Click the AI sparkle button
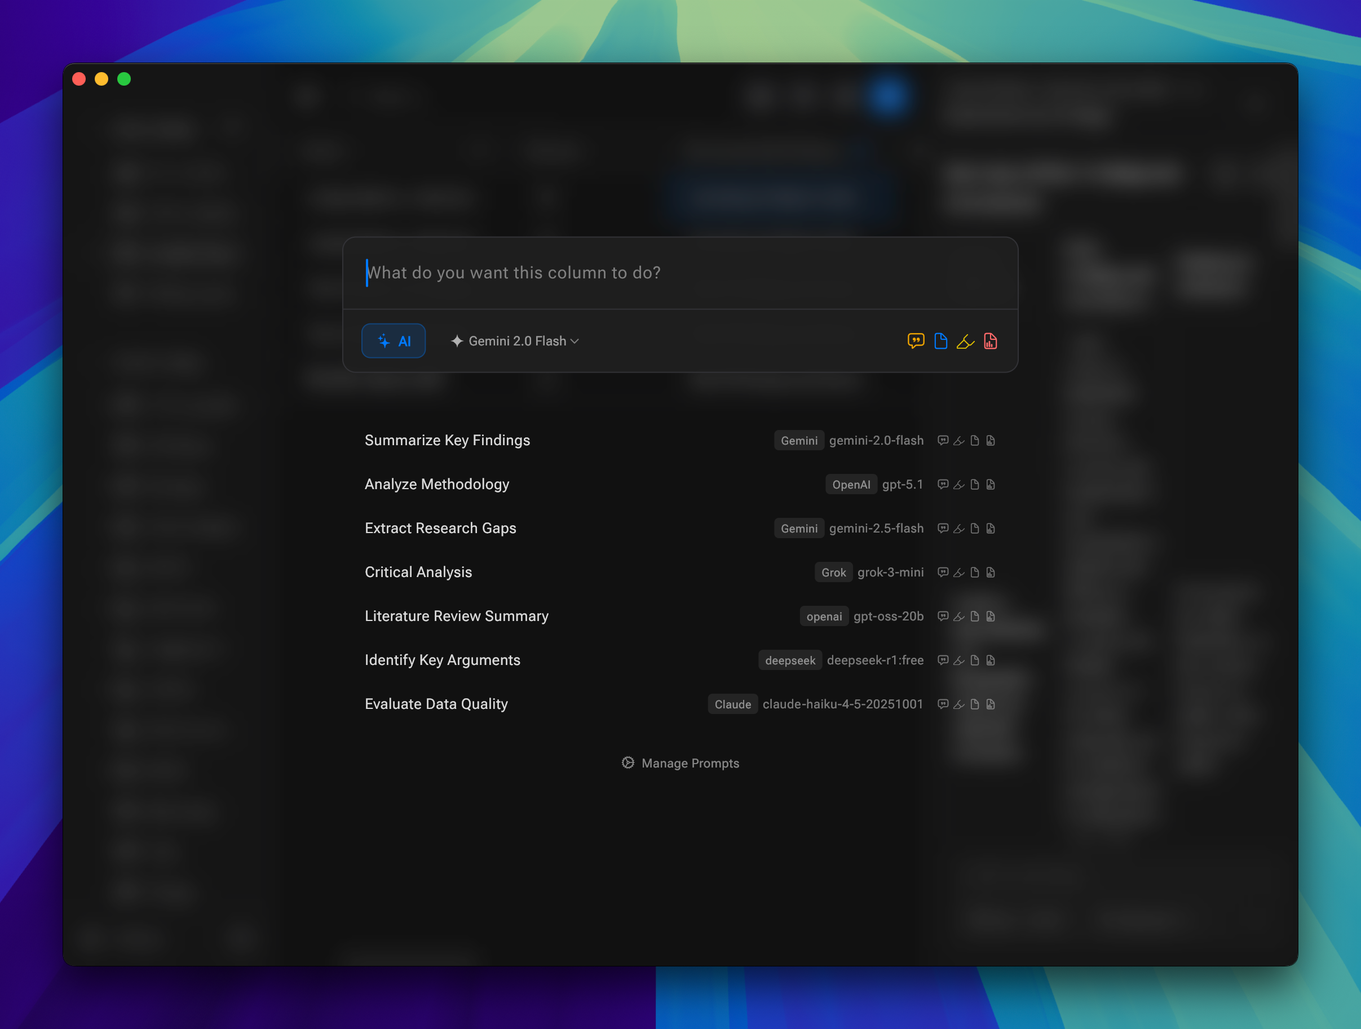 393,341
